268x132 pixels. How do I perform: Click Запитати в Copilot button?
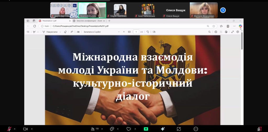(92, 32)
